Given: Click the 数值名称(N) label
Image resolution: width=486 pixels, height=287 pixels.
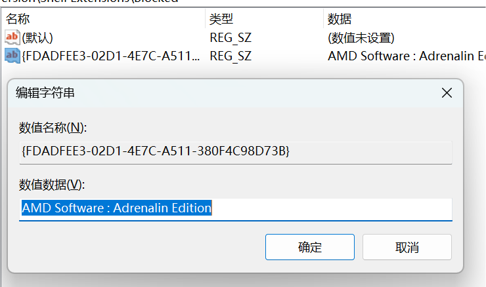Looking at the screenshot, I should point(53,127).
